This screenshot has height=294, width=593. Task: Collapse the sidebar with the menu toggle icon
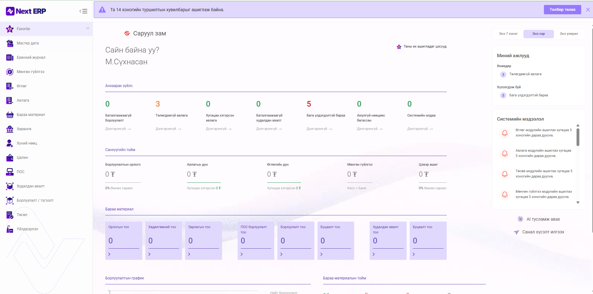(83, 11)
